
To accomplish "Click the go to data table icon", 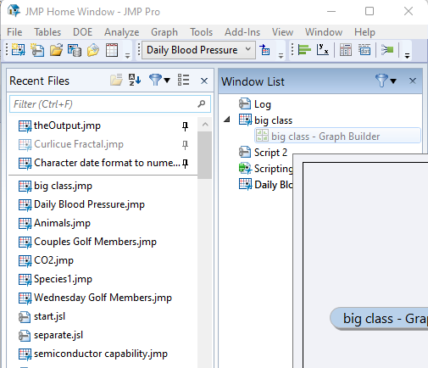I will [x=264, y=50].
